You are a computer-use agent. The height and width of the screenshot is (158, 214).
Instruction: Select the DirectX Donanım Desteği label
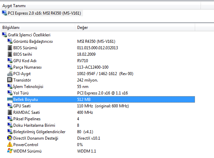[x=36, y=138]
